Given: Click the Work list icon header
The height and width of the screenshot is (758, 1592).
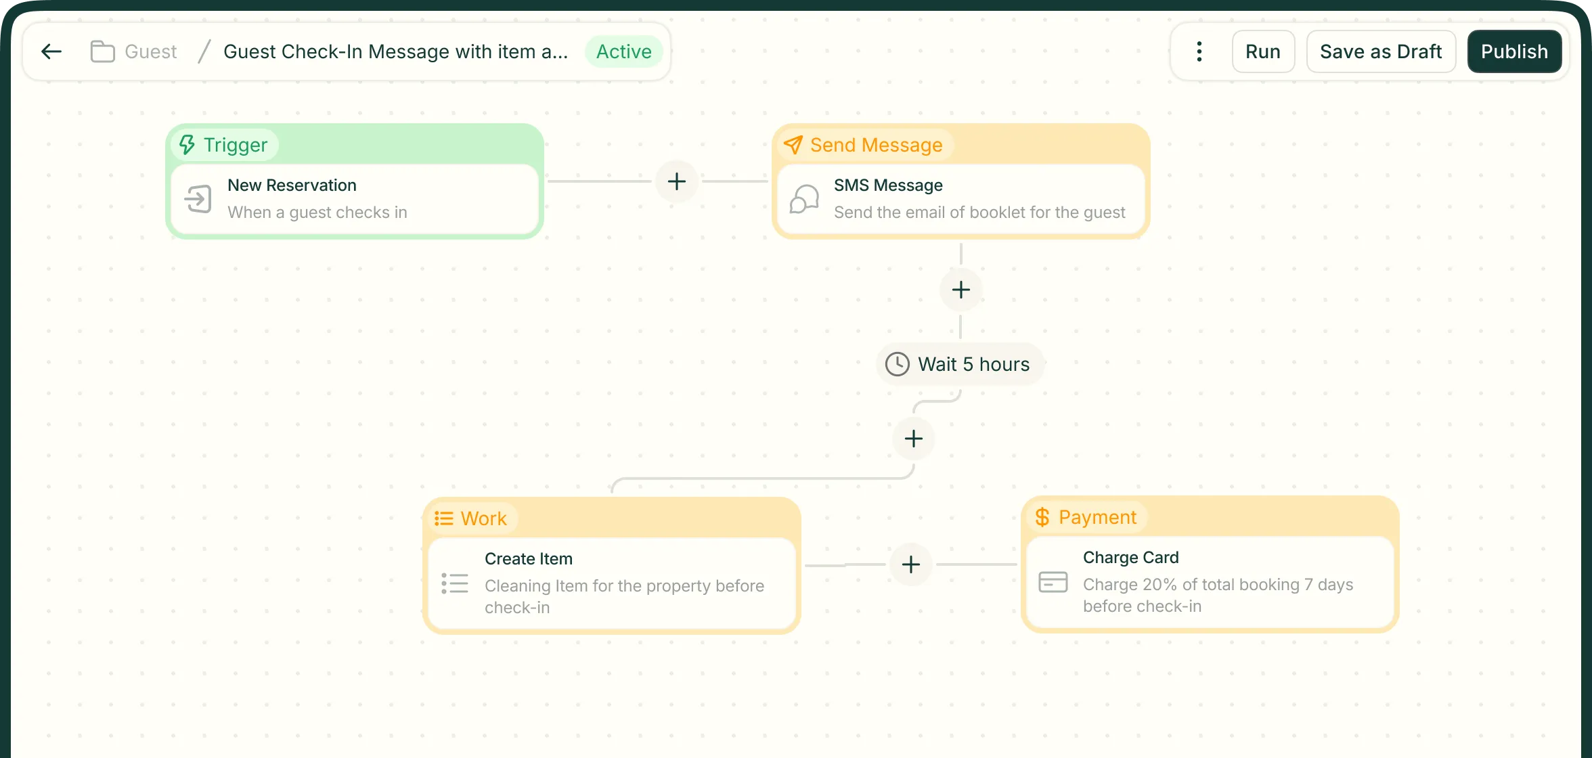Looking at the screenshot, I should pos(444,518).
